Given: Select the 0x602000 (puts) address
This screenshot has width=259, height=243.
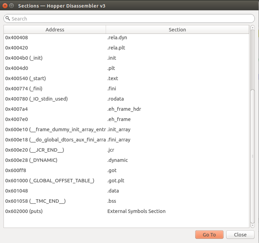Looking at the screenshot, I should tap(24, 211).
